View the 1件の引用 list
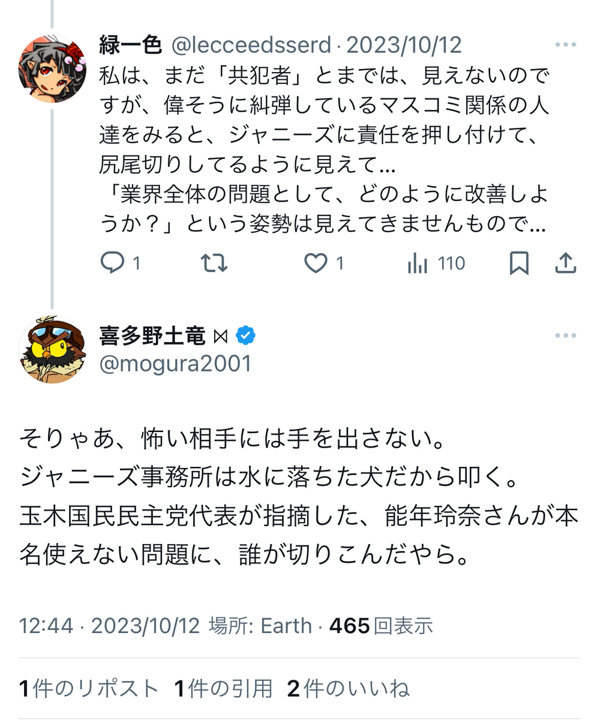Screen dimensions: 598x720 tap(223, 689)
